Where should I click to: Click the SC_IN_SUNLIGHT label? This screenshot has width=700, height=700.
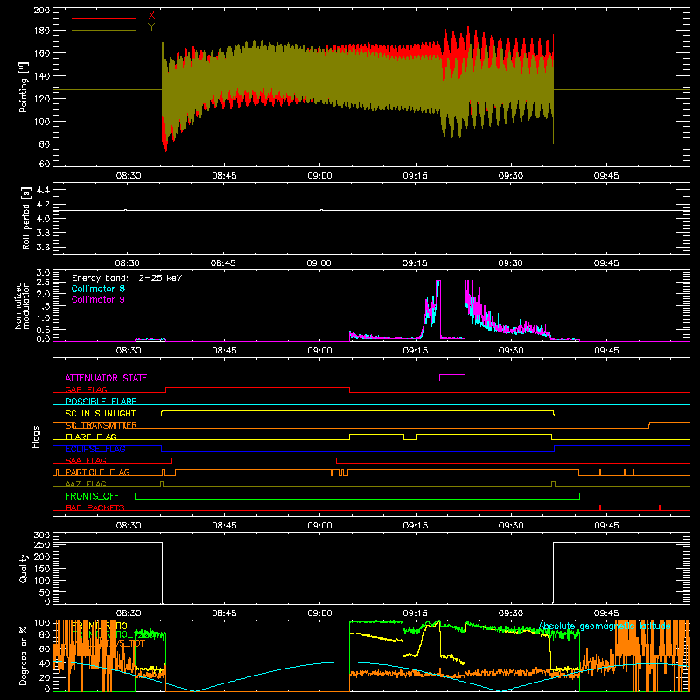(x=101, y=413)
